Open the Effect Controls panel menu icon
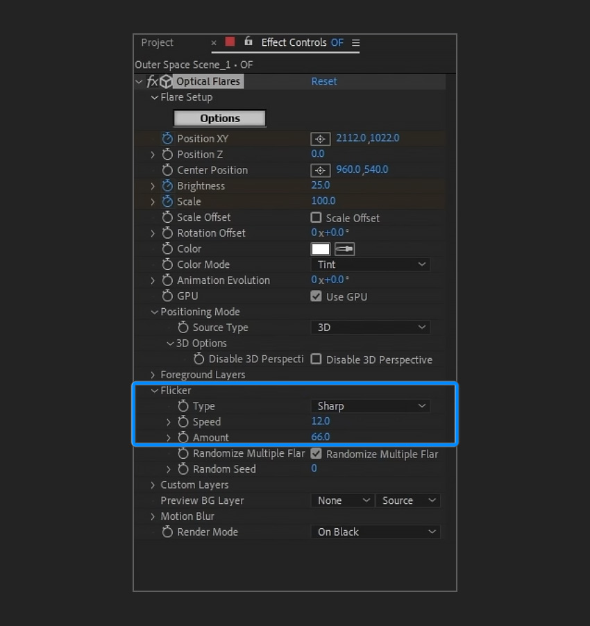Image resolution: width=590 pixels, height=626 pixels. 355,43
